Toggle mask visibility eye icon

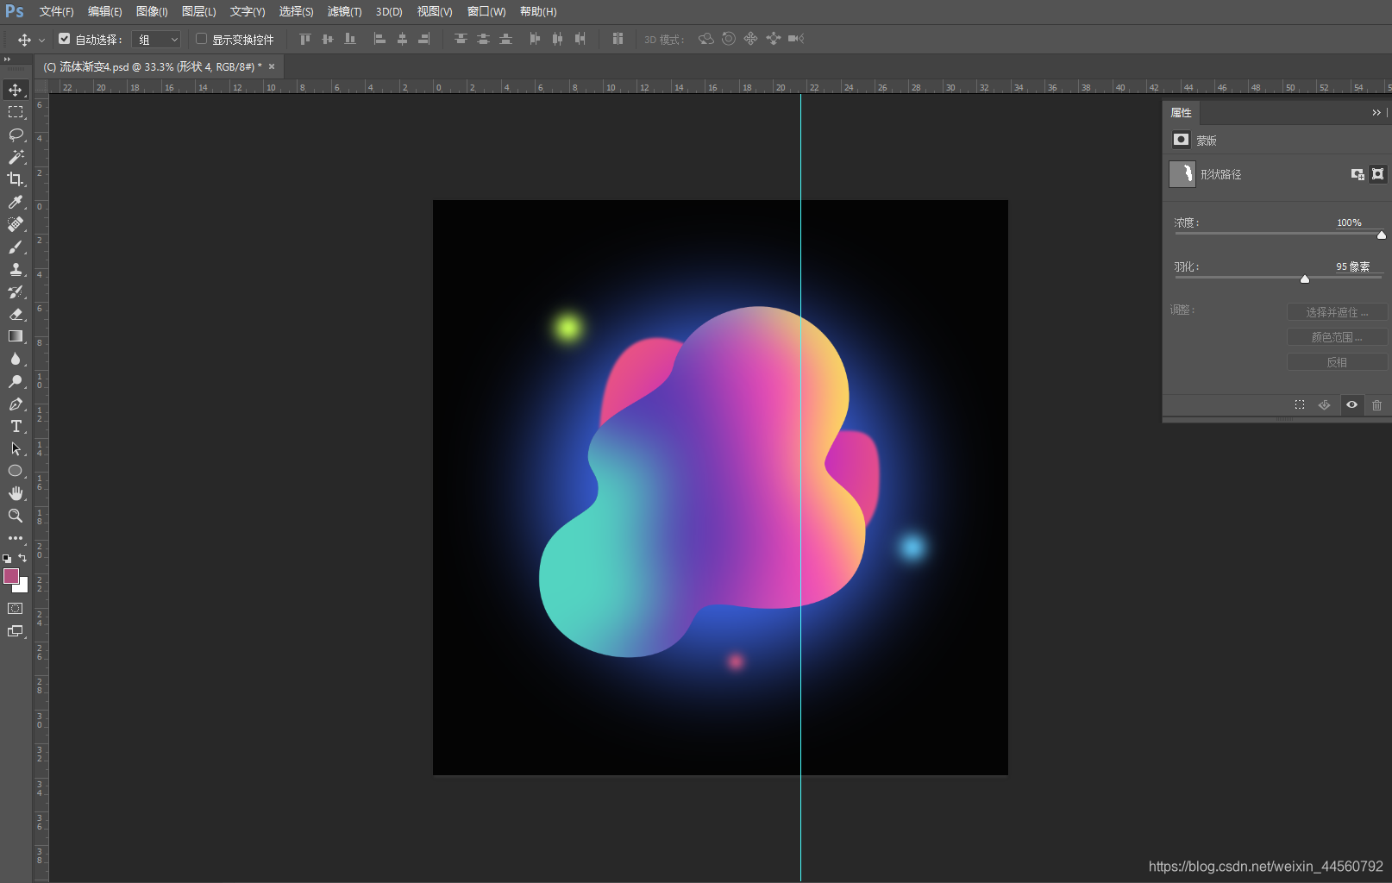(x=1351, y=405)
